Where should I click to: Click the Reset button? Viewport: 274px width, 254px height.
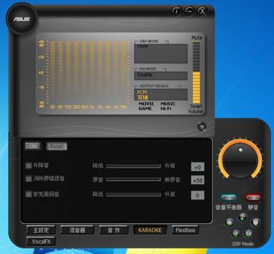[x=57, y=146]
